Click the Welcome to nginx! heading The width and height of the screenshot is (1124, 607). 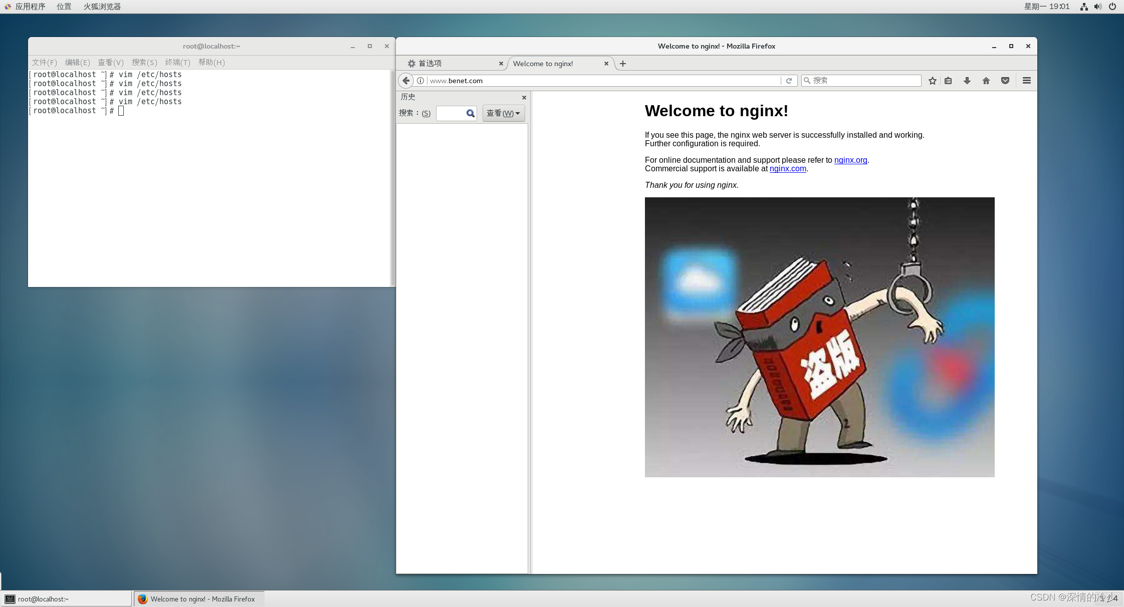716,111
